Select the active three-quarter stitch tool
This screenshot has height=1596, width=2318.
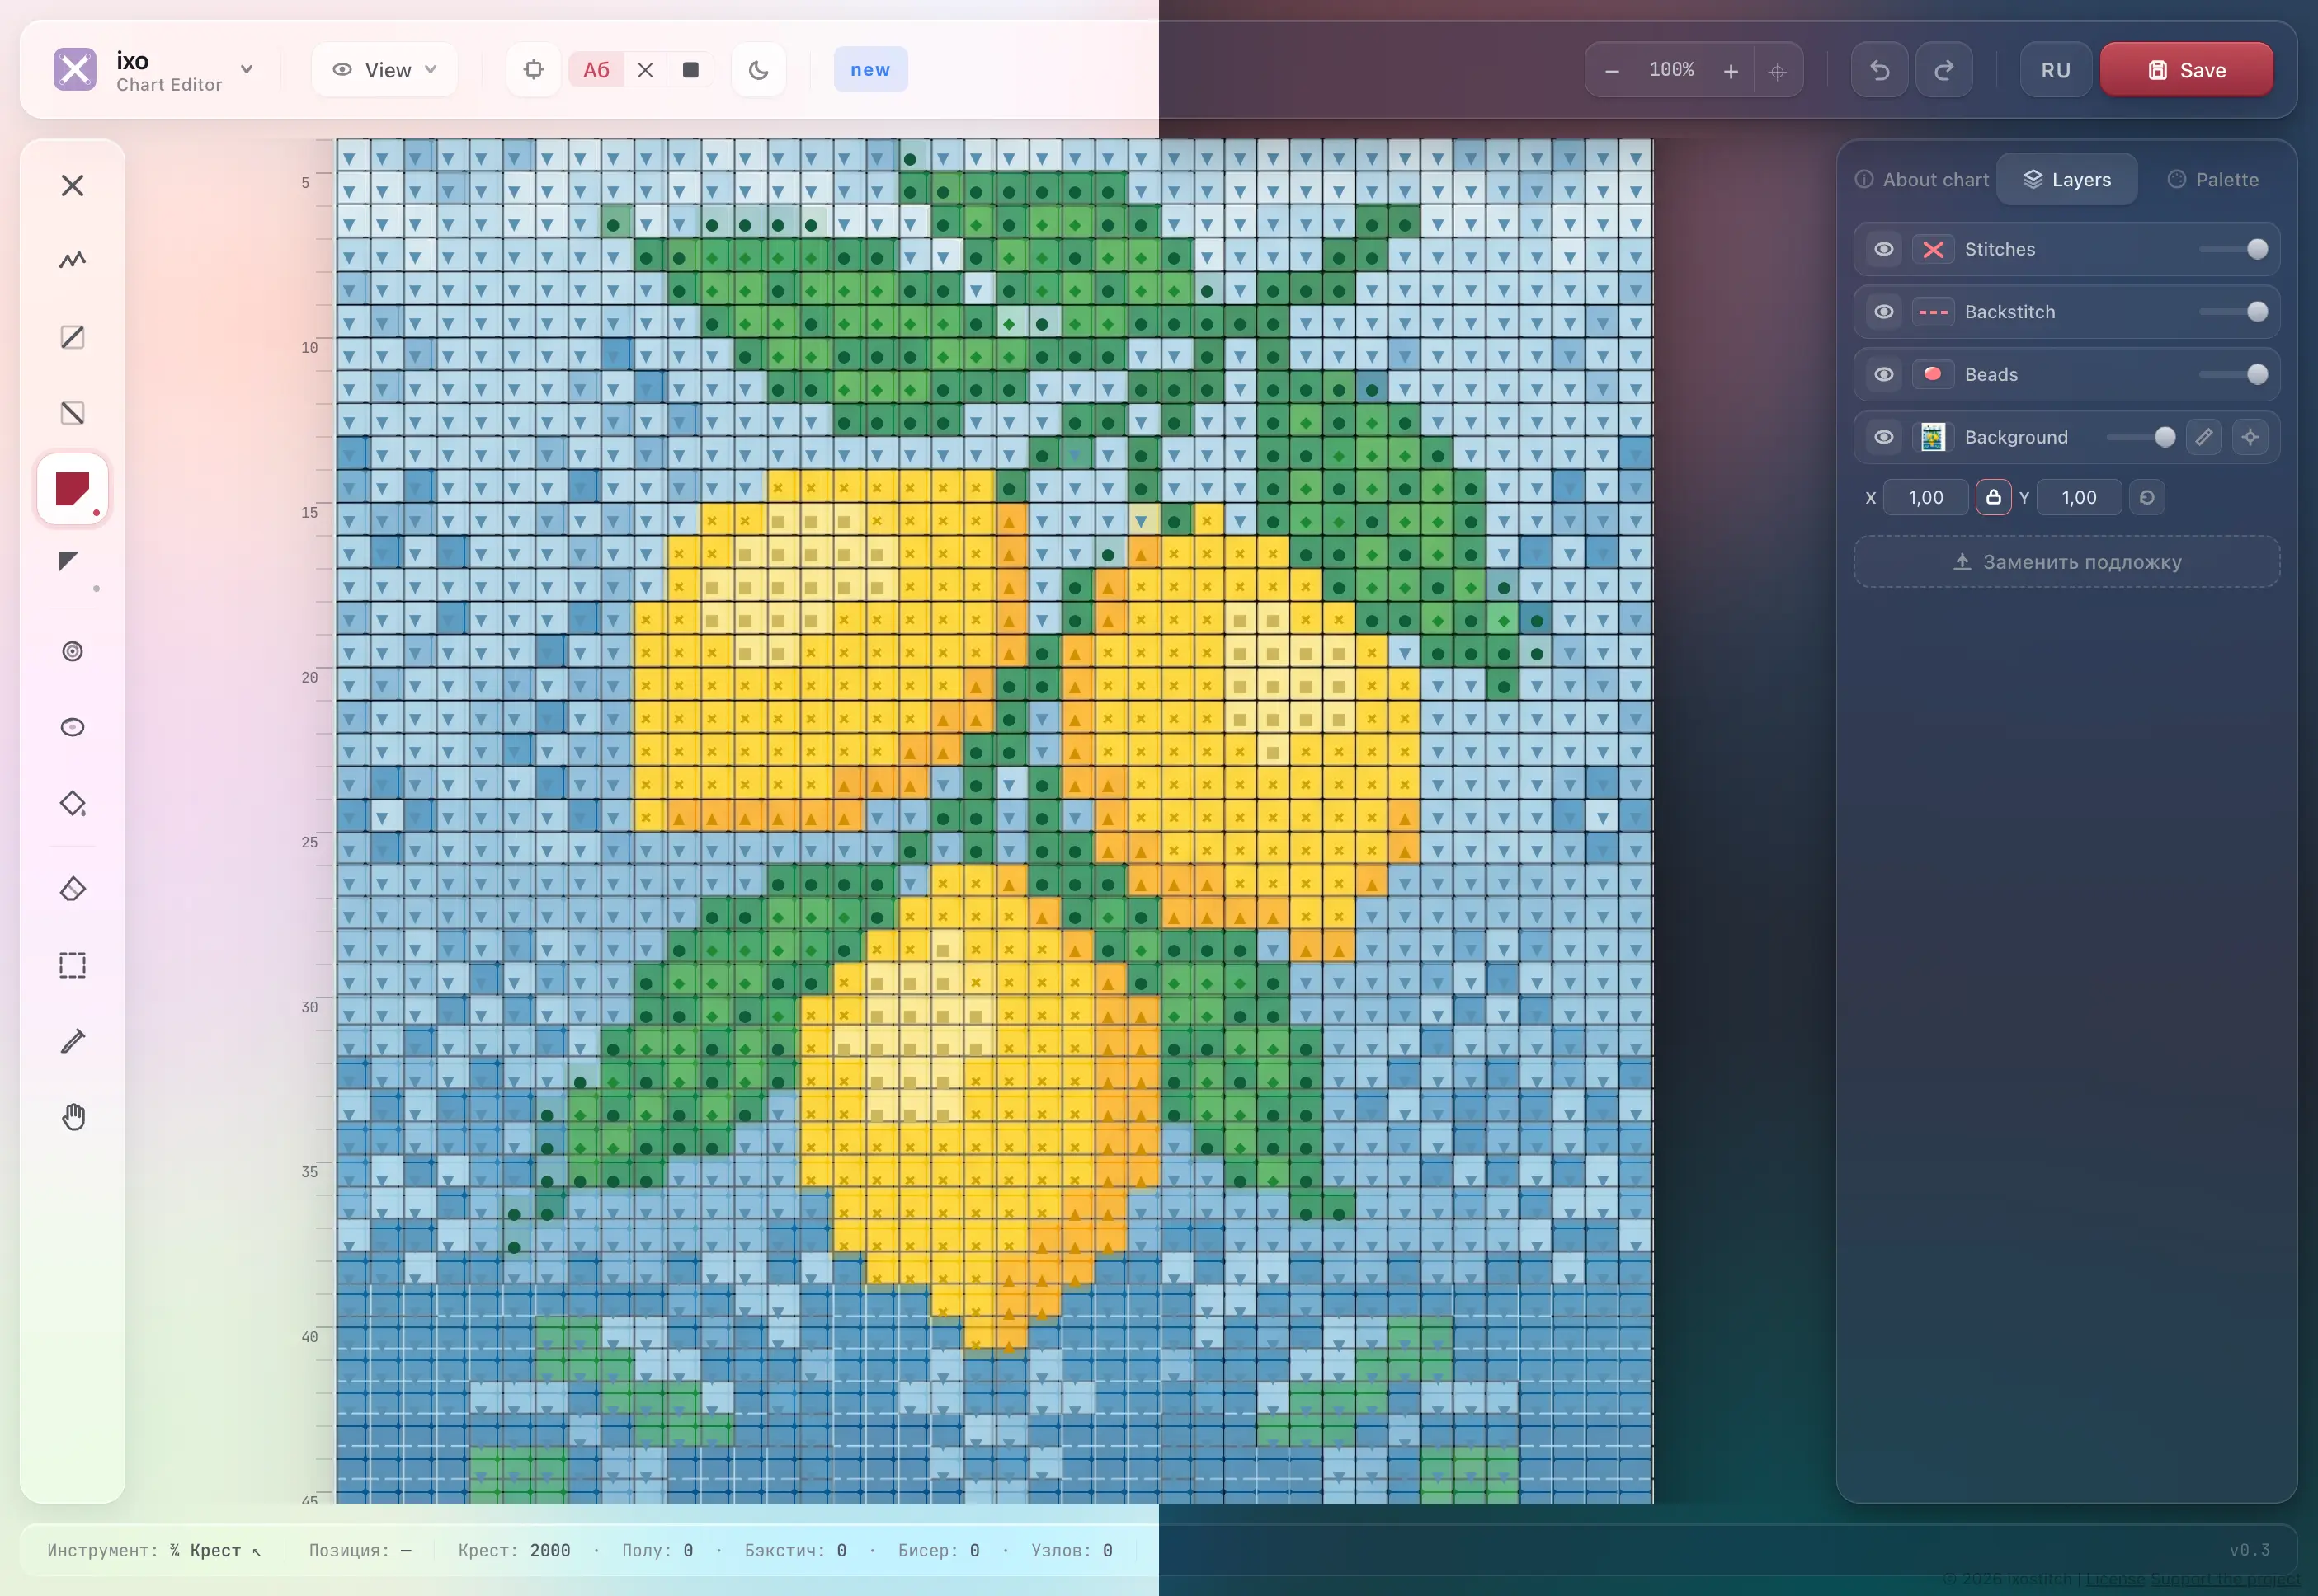[72, 489]
